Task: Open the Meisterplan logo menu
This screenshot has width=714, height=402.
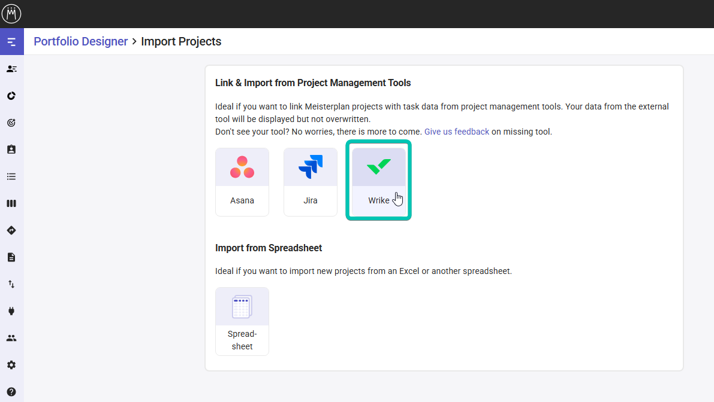Action: 11,13
